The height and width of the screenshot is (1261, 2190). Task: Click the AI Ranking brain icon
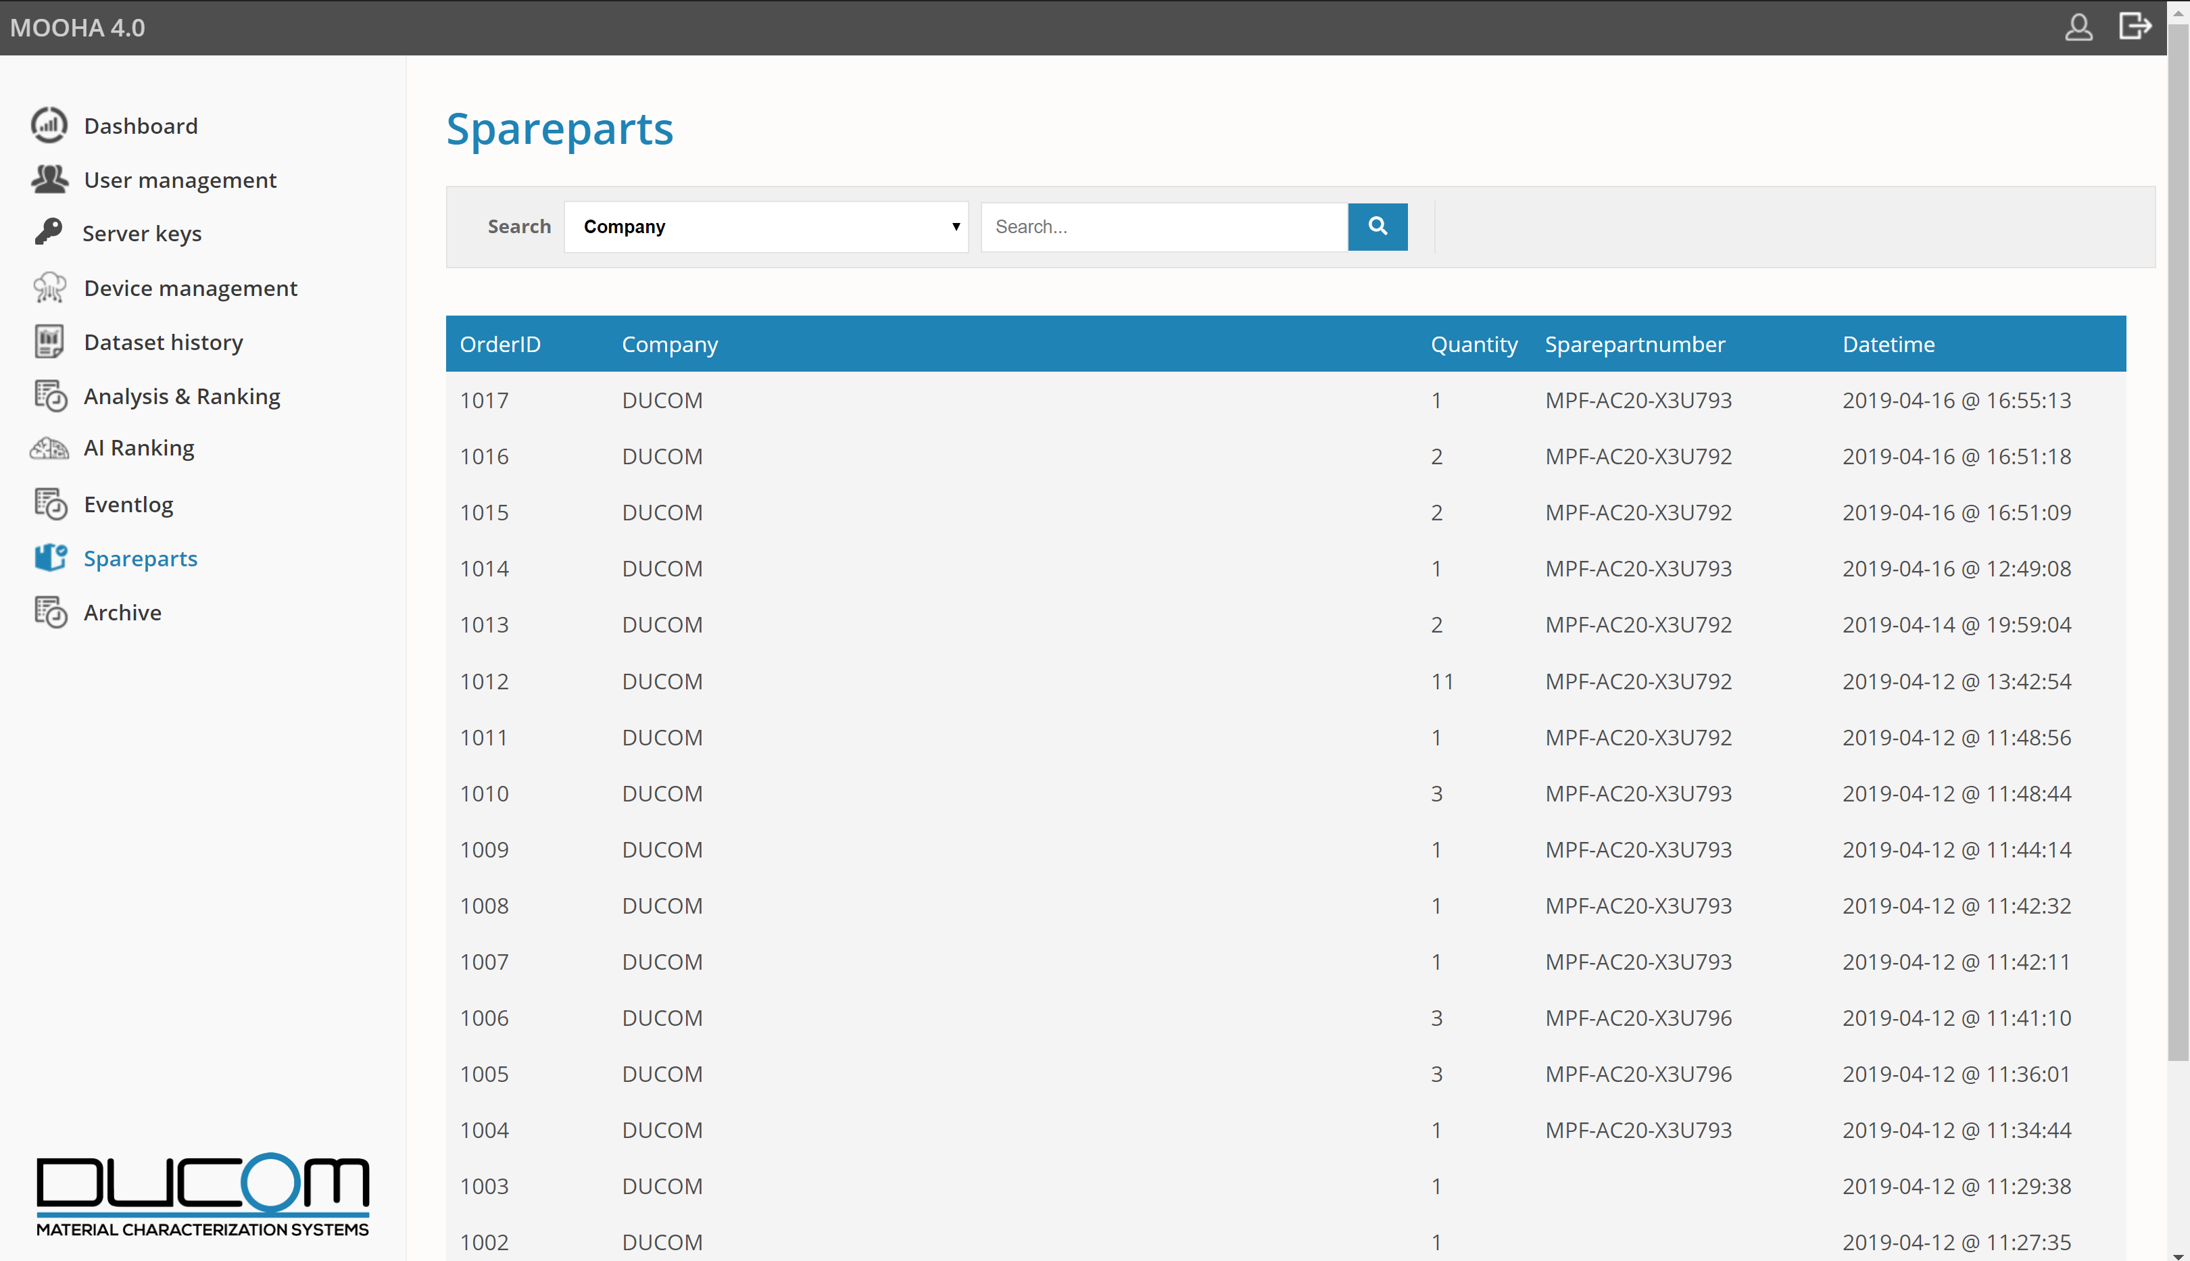49,449
